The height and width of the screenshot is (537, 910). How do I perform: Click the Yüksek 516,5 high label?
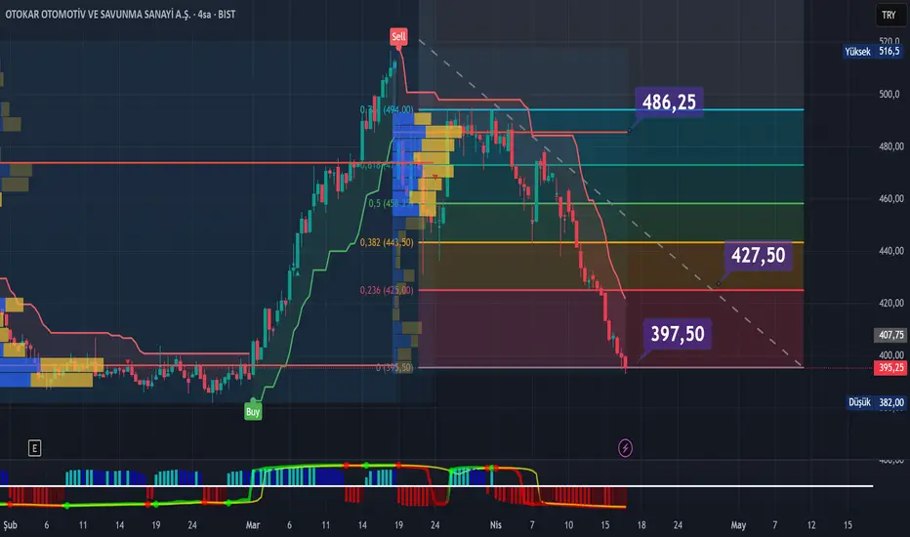[x=872, y=52]
